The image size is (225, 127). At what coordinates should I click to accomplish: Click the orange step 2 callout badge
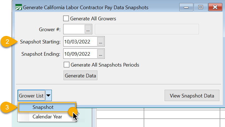(x=8, y=42)
